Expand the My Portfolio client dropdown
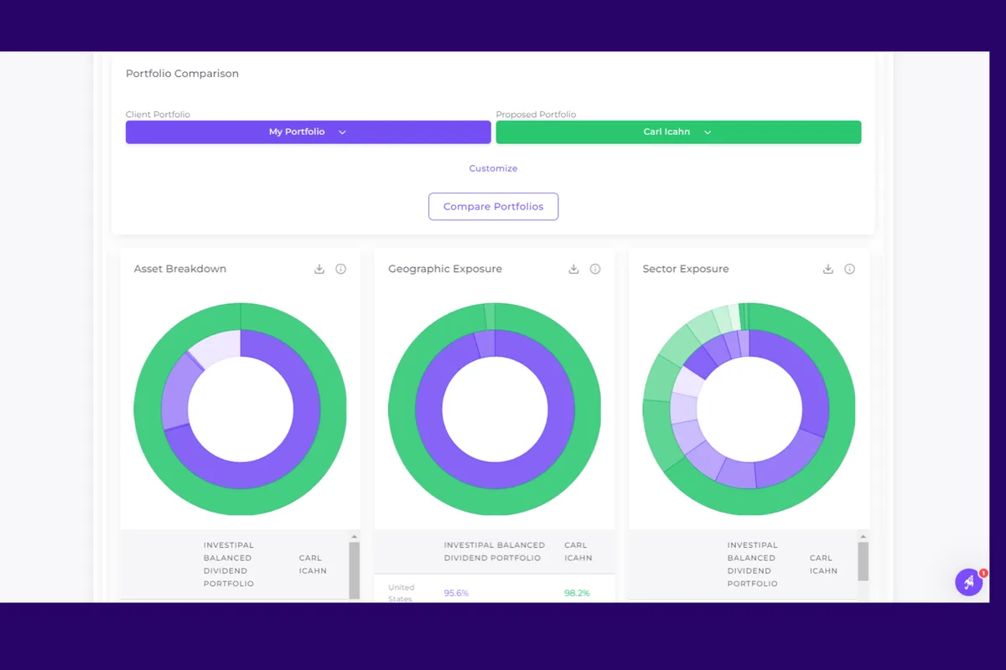Image resolution: width=1006 pixels, height=670 pixels. click(308, 132)
